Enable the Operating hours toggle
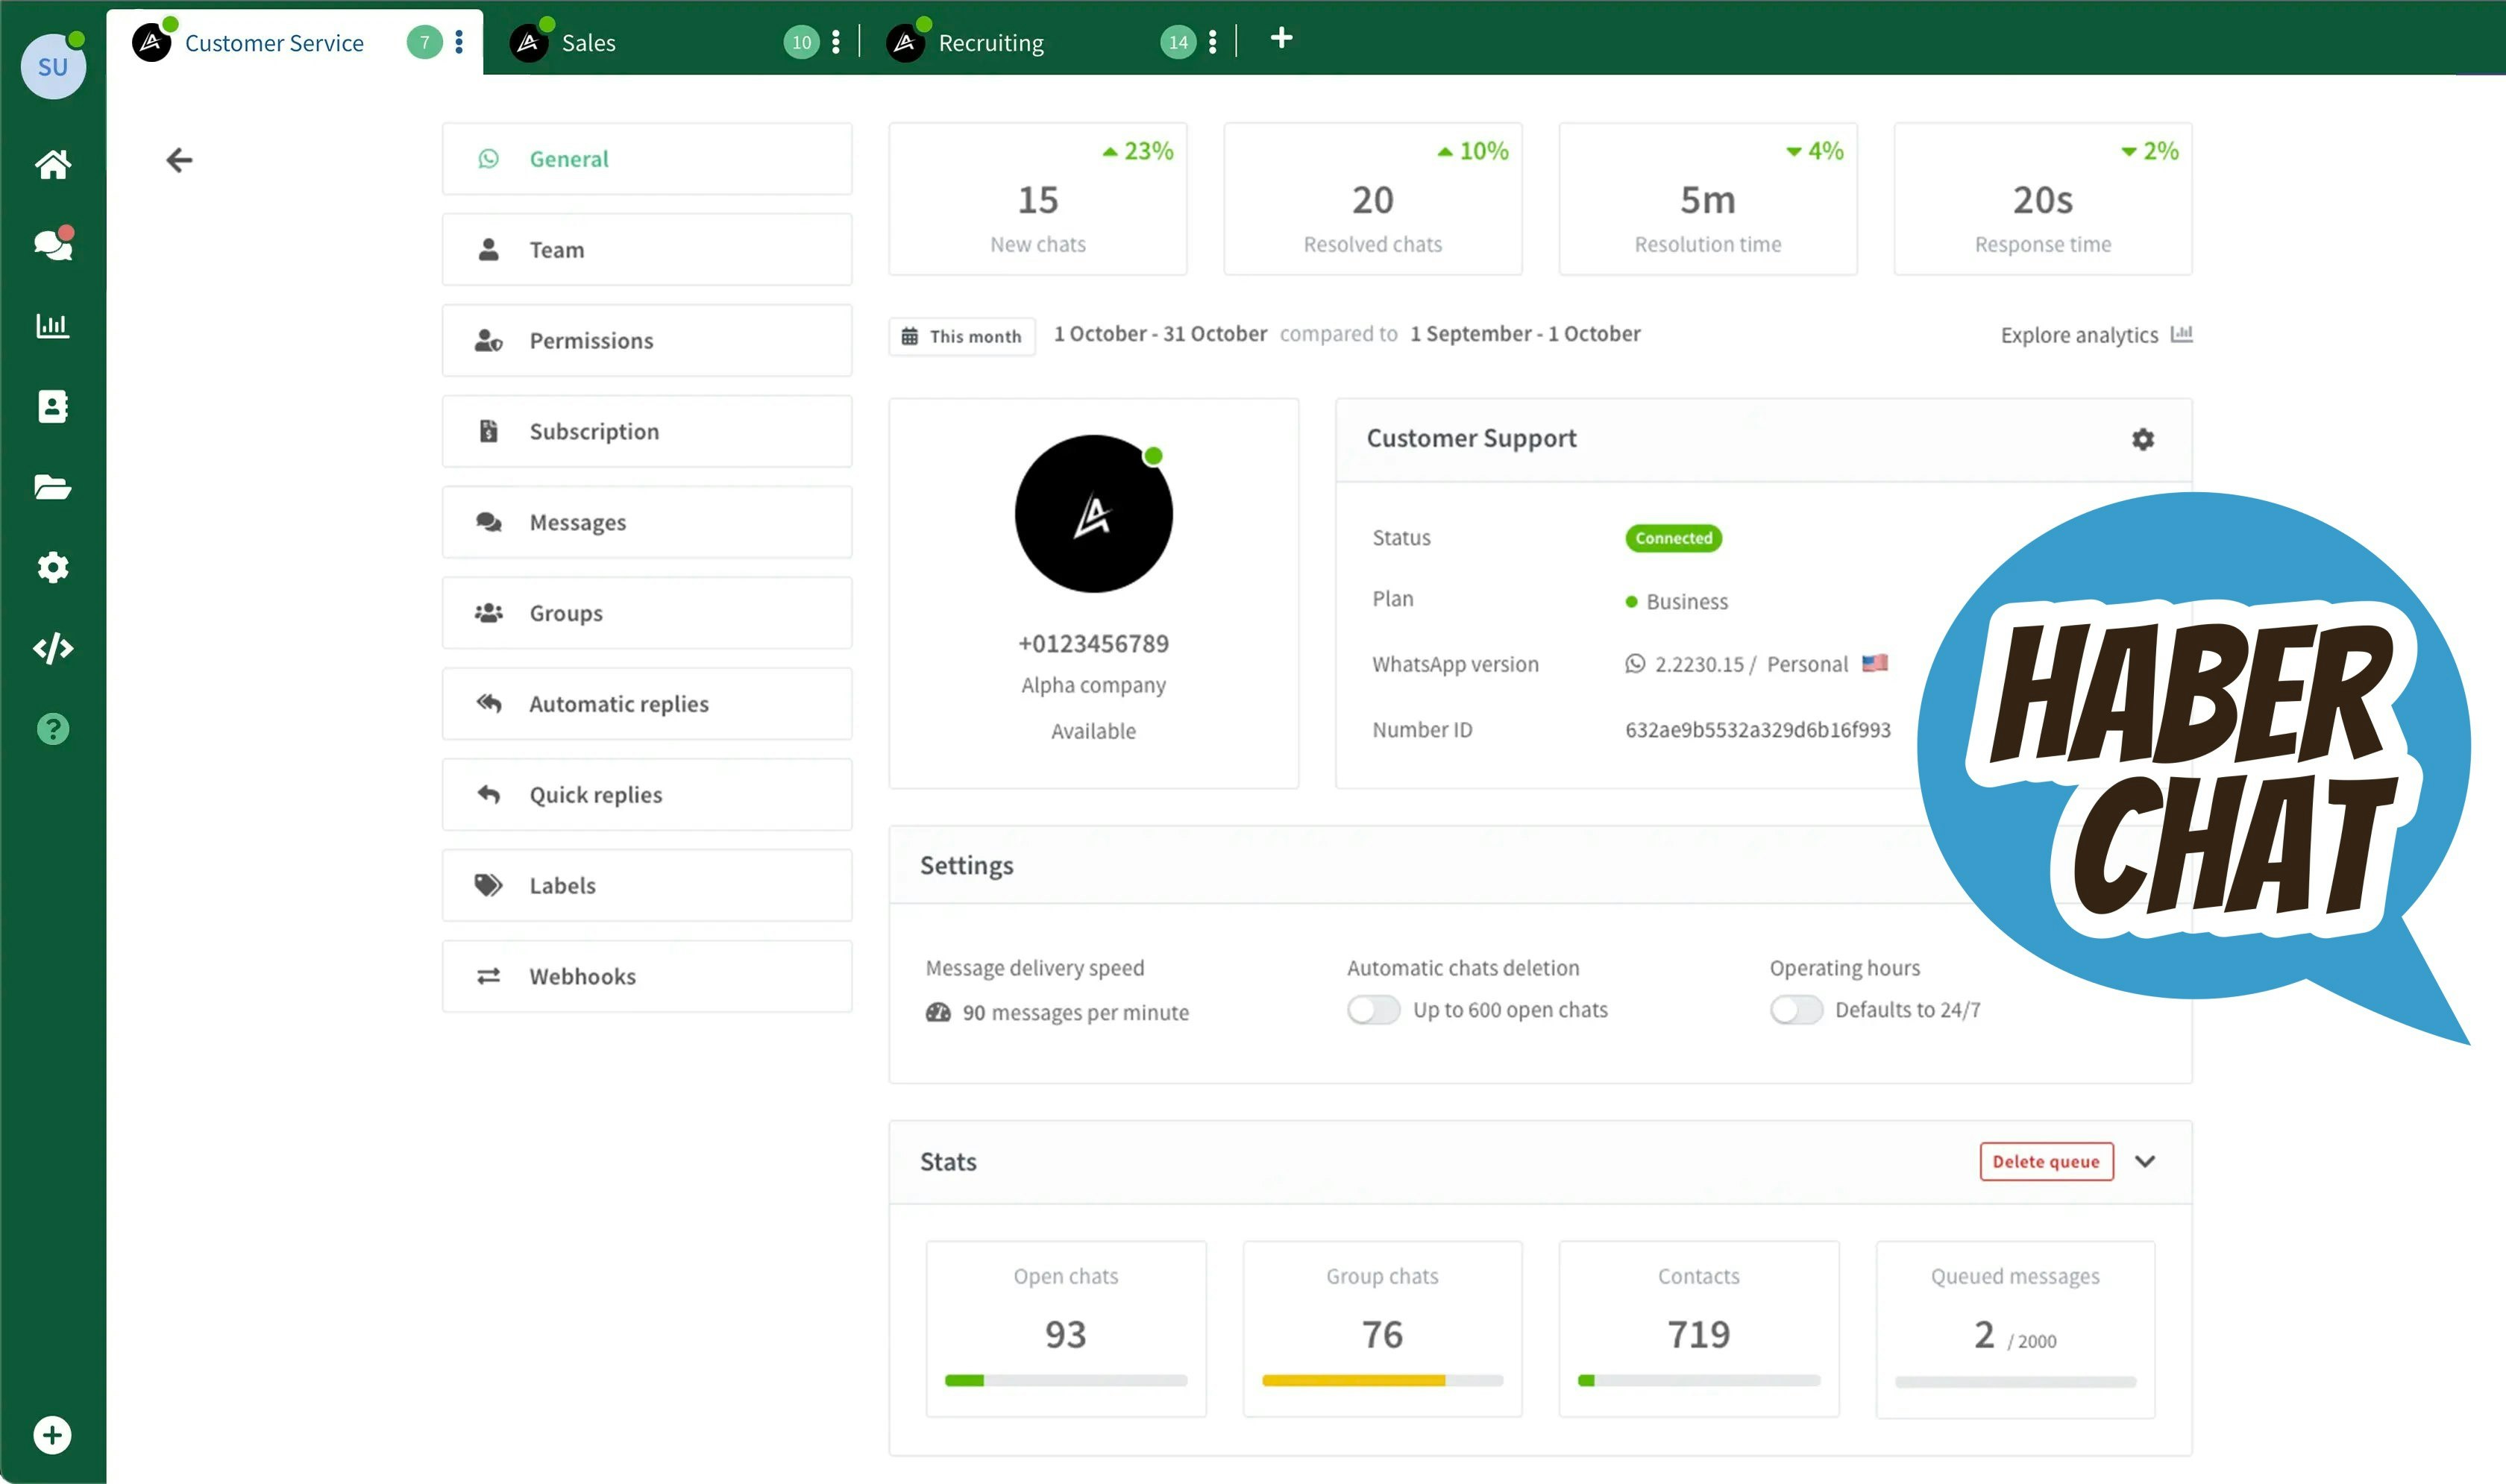Screen dimensions: 2506x1484 1796,1010
